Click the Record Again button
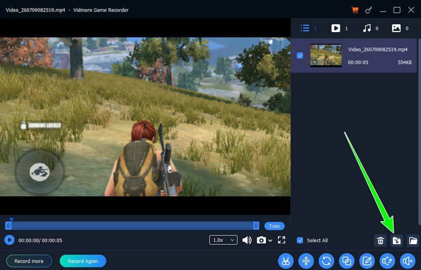421x270 pixels. point(83,261)
